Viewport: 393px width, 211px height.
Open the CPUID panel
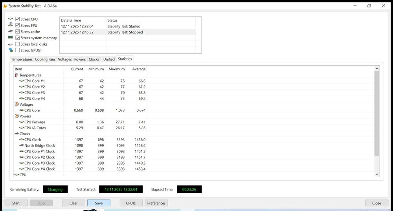(x=131, y=203)
